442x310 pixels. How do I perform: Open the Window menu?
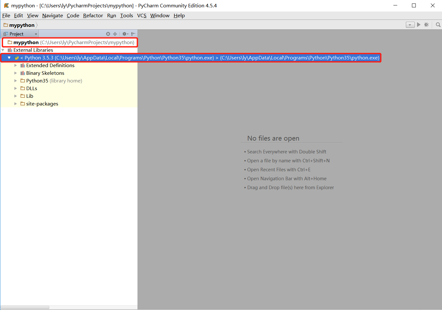(160, 15)
